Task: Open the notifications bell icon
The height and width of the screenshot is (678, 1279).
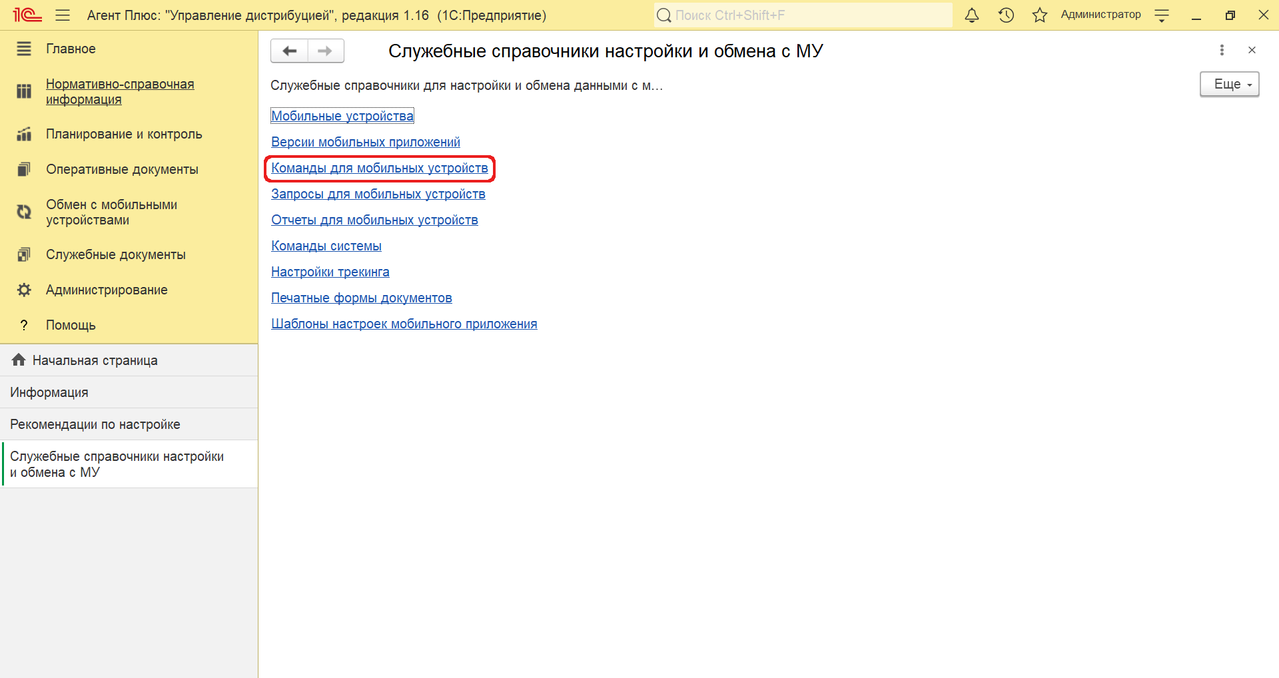Action: click(972, 15)
